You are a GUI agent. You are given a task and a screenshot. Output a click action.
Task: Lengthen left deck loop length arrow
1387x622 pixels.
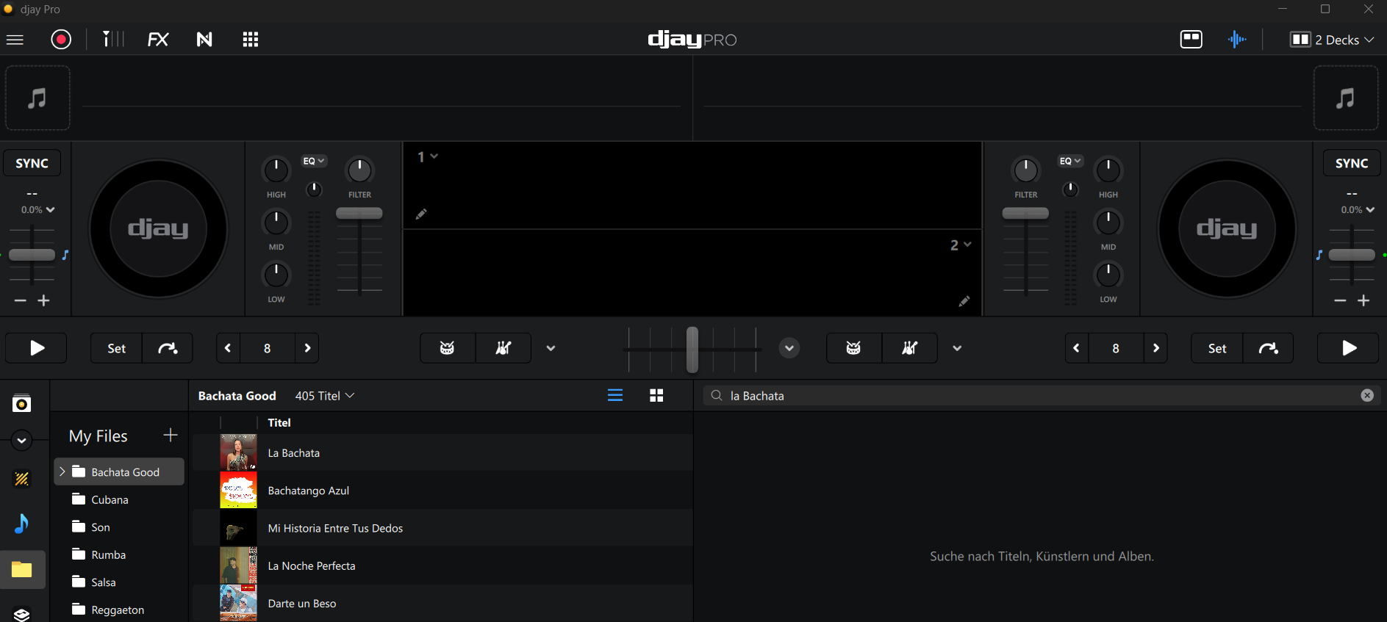tap(307, 348)
